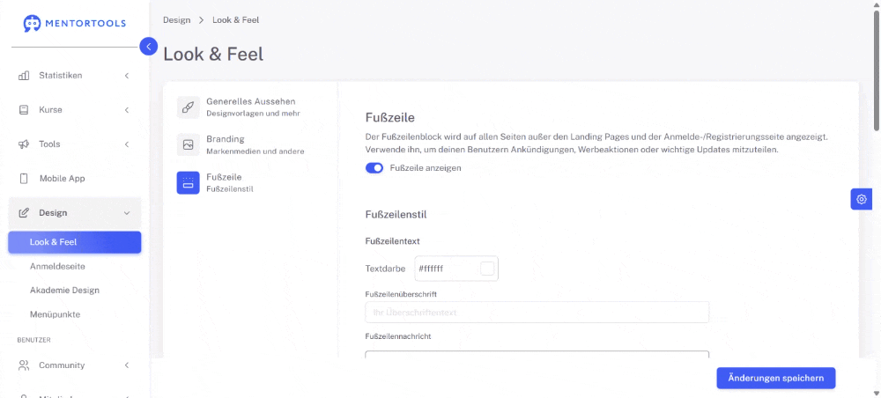This screenshot has height=398, width=881.
Task: Focus the Fußzeilennachricht text area
Action: pos(537,355)
